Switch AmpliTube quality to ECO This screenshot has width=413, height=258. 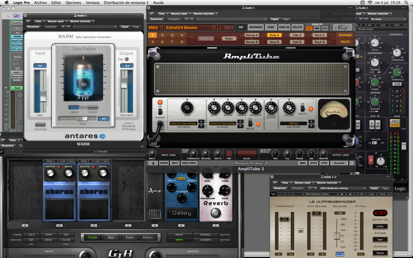[x=325, y=28]
